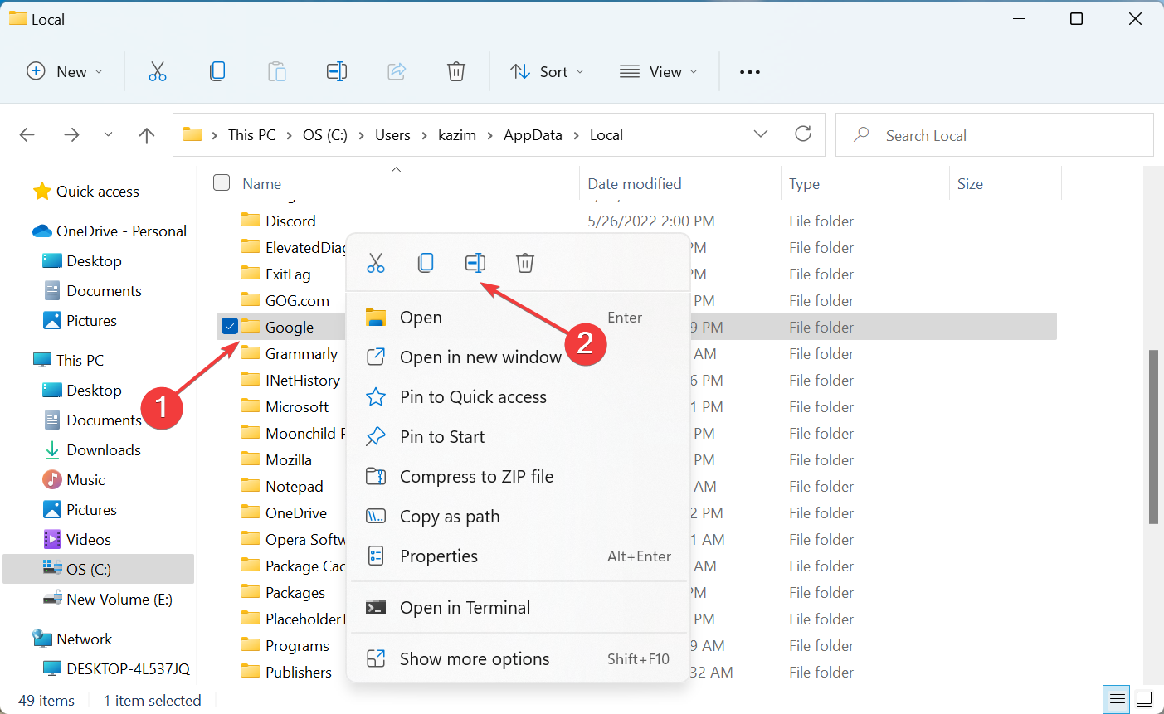The width and height of the screenshot is (1164, 714).
Task: Select Pin to Start
Action: (x=519, y=437)
